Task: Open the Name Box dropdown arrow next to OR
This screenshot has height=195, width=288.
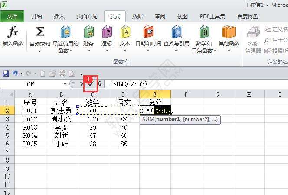Action: 65,84
